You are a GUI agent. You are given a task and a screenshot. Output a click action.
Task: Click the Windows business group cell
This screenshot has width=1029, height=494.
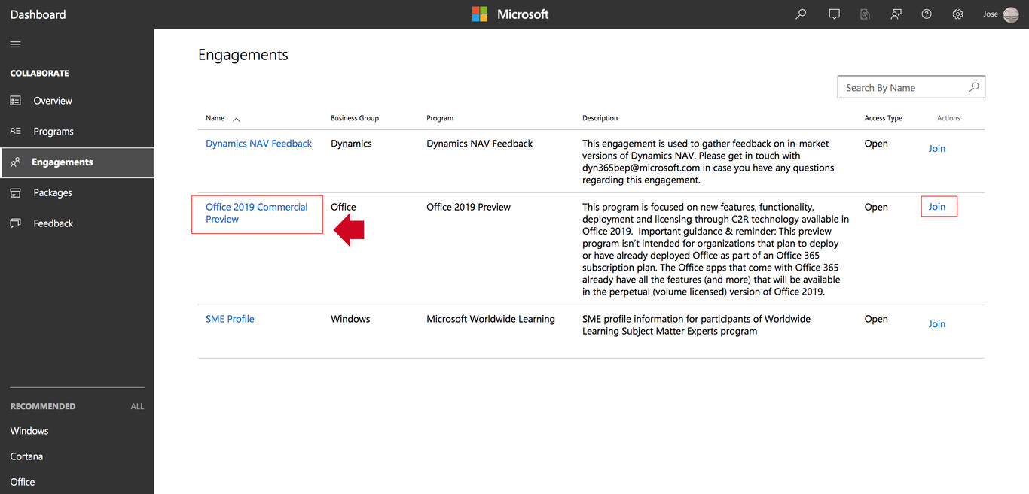350,319
